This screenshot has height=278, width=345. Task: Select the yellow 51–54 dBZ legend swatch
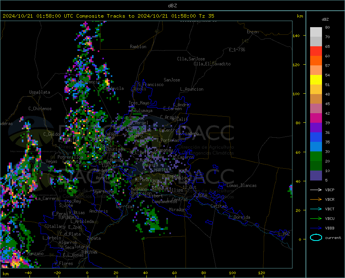(x=316, y=80)
